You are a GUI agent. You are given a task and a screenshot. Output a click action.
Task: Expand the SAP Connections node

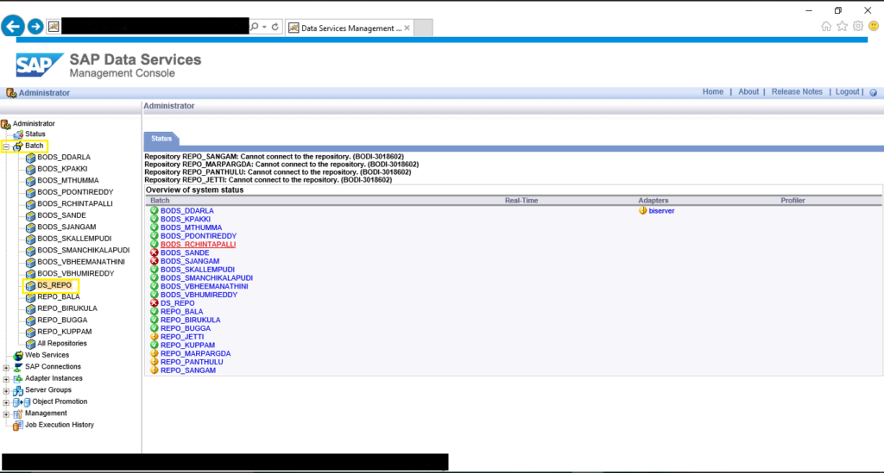[x=6, y=368]
